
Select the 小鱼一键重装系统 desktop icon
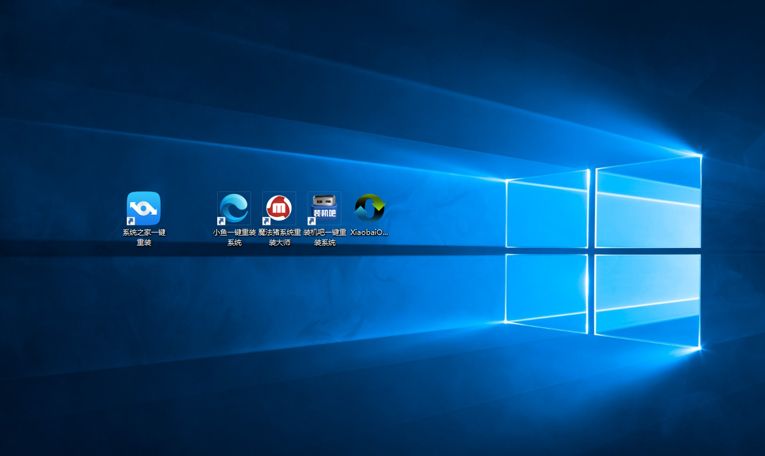(234, 209)
